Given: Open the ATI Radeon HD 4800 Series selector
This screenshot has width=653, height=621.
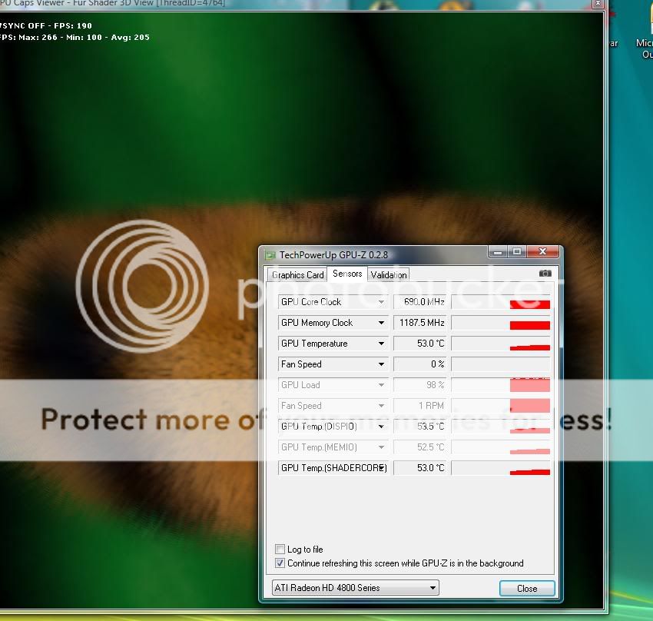Looking at the screenshot, I should (356, 588).
